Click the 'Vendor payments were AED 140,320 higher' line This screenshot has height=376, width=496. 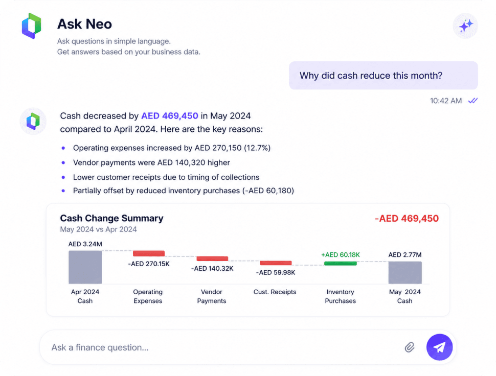point(151,162)
